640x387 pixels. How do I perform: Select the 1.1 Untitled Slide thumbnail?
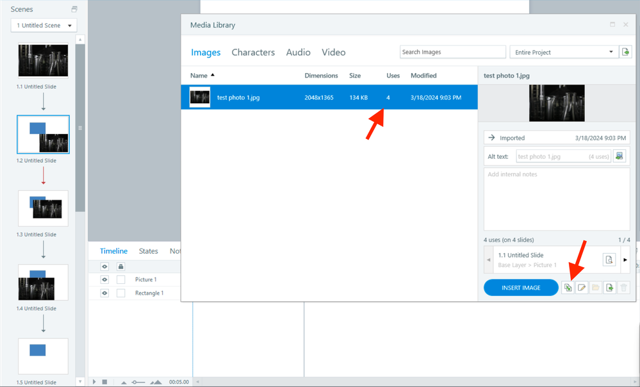(44, 60)
